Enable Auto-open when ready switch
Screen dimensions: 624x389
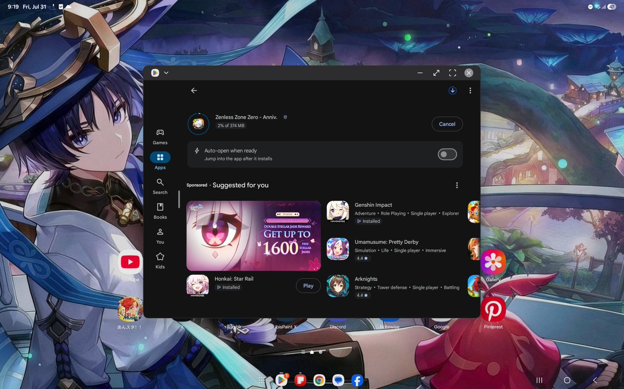[447, 154]
